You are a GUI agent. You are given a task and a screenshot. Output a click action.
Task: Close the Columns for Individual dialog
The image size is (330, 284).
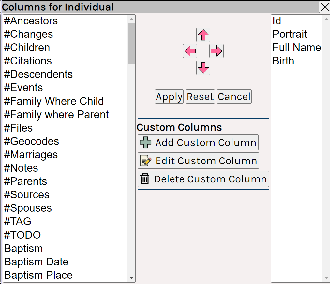tap(324, 7)
